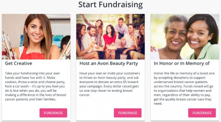
Task: Select the In Honor or In Memory photo
Action: tap(185, 37)
